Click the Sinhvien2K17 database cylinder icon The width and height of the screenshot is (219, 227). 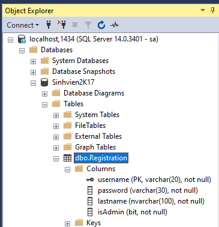(44, 82)
